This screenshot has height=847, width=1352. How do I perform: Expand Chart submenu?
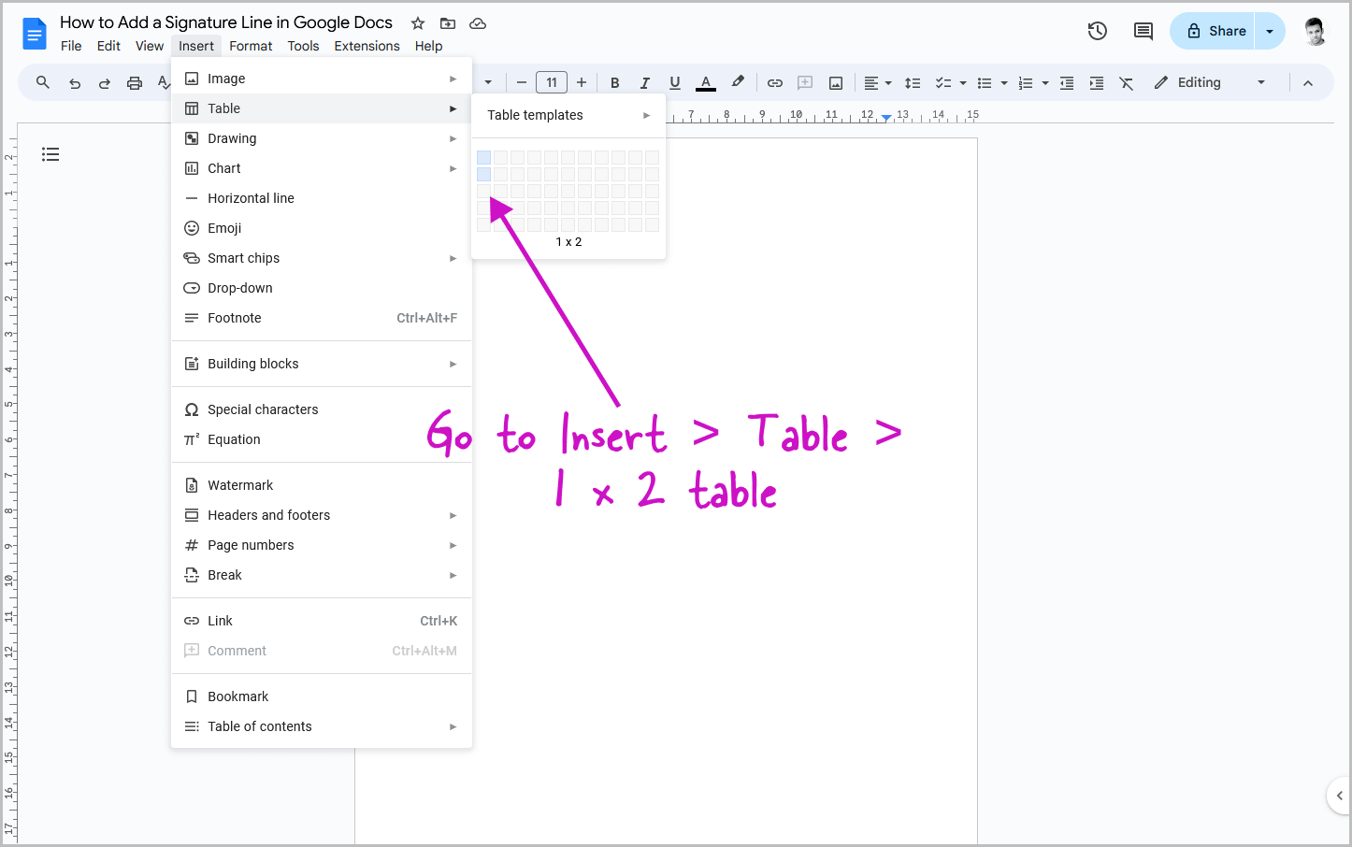(x=322, y=168)
